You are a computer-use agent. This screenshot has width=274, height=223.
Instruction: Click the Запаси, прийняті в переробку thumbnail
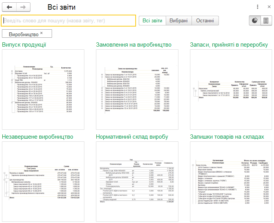point(231,90)
